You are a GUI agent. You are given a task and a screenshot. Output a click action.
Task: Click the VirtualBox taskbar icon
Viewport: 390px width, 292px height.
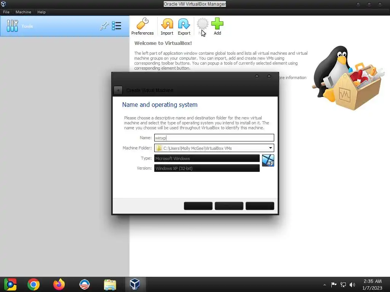(135, 284)
